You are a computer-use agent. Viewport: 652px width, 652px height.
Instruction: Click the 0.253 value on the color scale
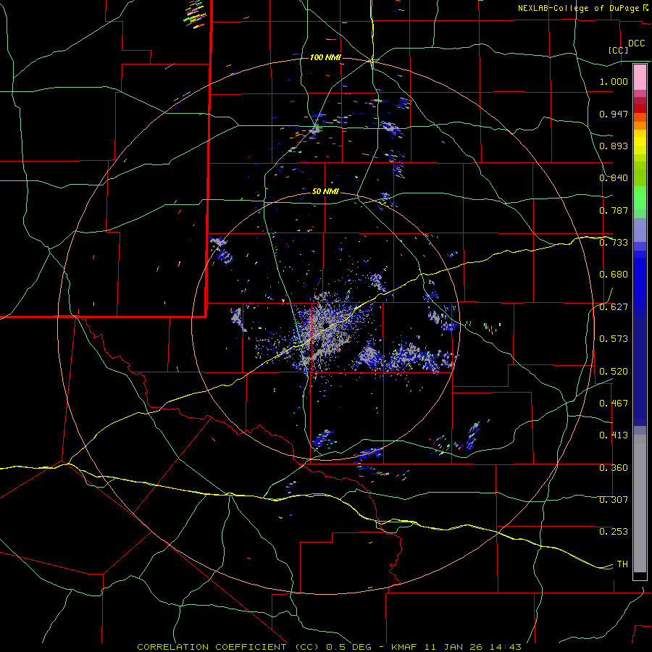(x=614, y=532)
